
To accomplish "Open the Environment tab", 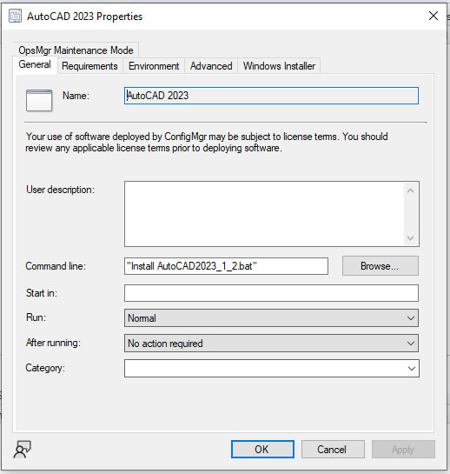I will (x=154, y=66).
